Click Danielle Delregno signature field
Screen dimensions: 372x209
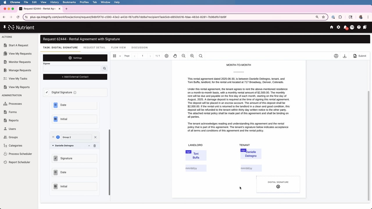(x=251, y=154)
